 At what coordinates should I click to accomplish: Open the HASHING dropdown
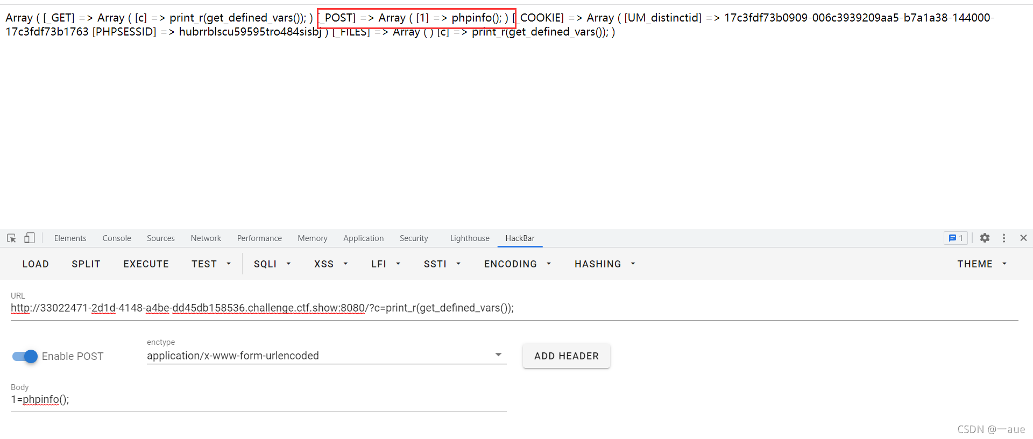605,264
